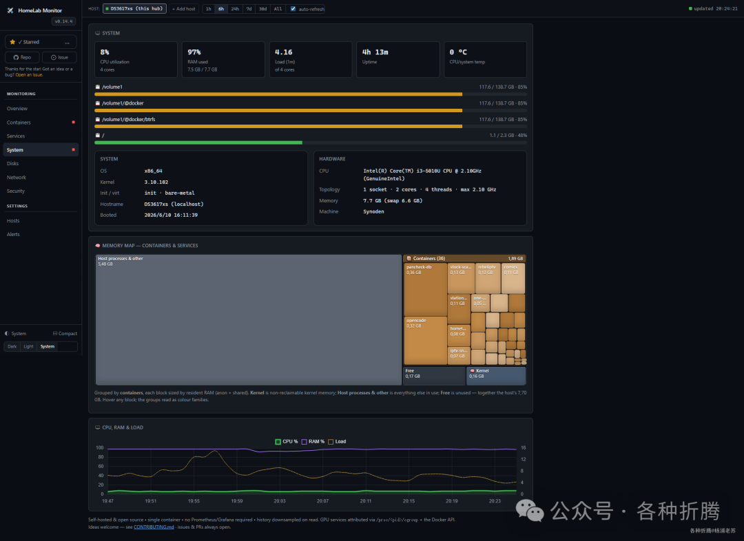
Task: Select the pancheck-db memory block
Action: pyautogui.click(x=425, y=289)
